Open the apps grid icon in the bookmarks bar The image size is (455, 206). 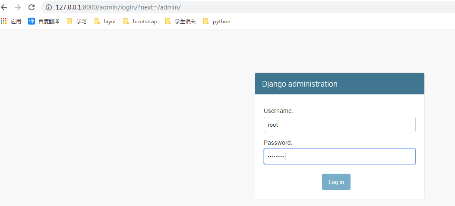(x=3, y=21)
